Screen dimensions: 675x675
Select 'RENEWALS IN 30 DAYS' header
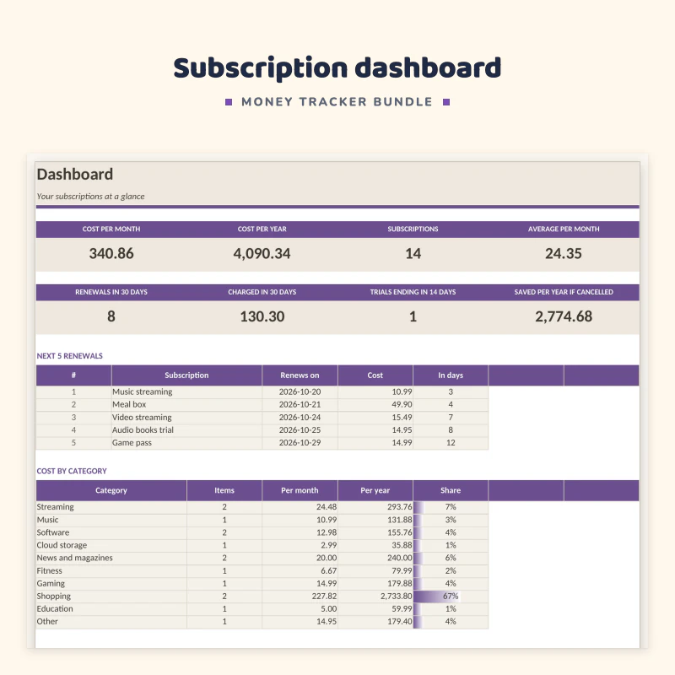point(111,292)
